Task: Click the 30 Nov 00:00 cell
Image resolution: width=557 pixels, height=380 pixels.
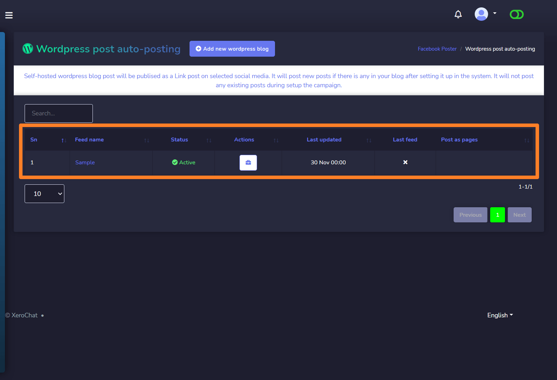Action: click(328, 163)
